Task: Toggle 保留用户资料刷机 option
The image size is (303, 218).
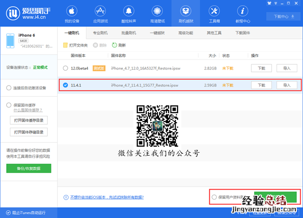Action: click(214, 197)
